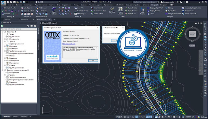The image size is (208, 119).
Task: Toggle object snap tracking in status bar
Action: click(147, 117)
